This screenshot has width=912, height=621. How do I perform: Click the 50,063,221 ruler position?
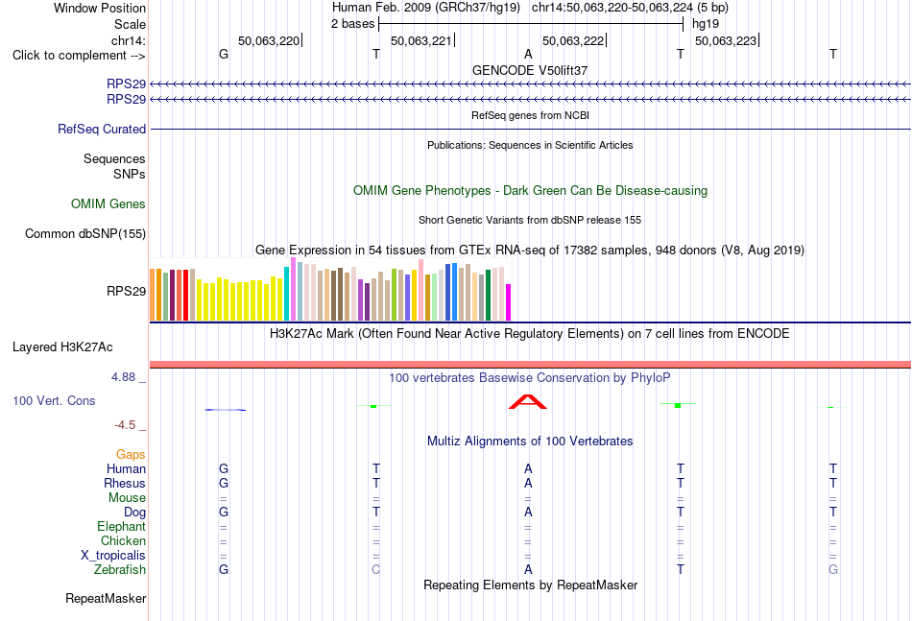click(421, 40)
